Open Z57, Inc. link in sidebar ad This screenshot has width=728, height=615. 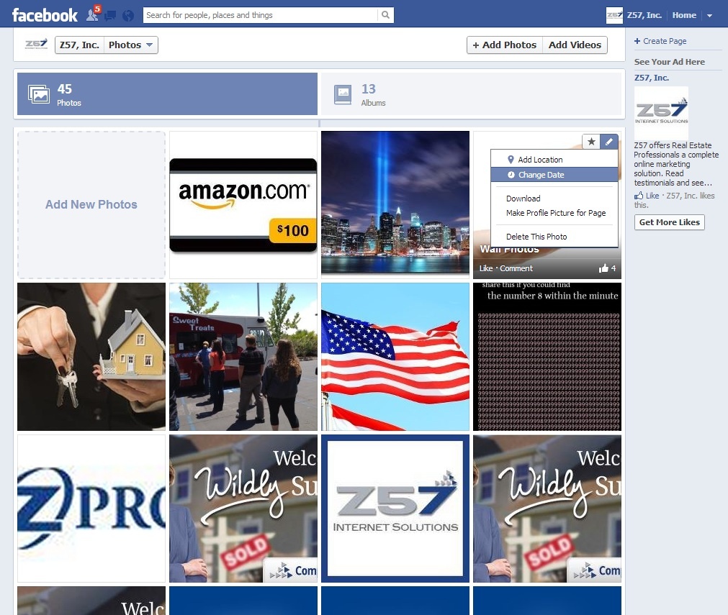(x=652, y=78)
